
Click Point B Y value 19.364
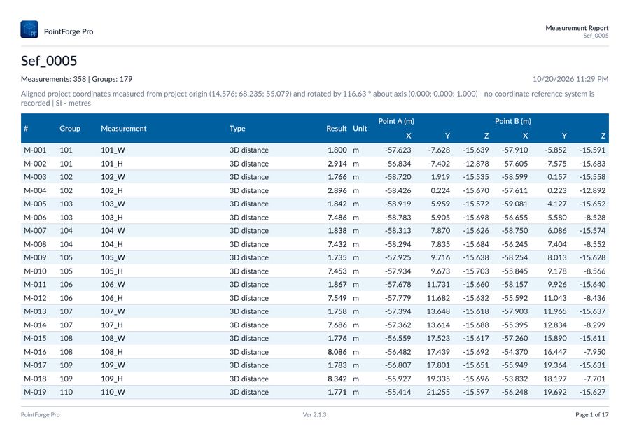(555, 365)
